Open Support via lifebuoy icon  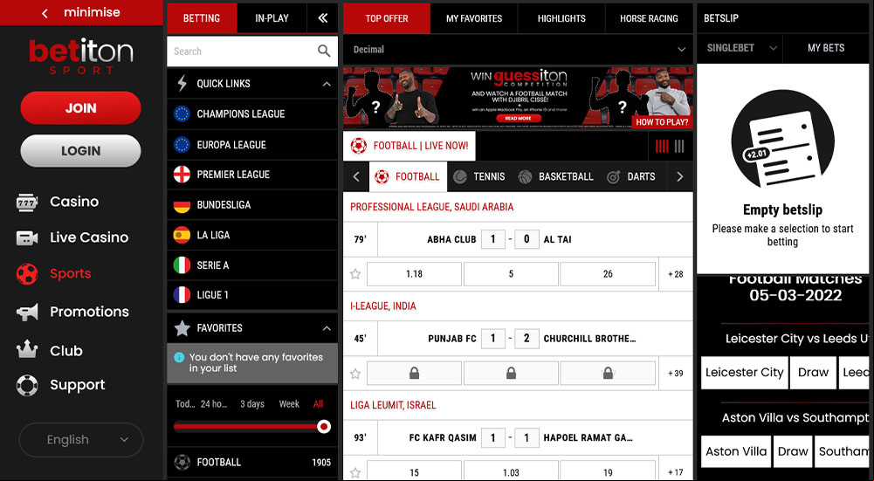27,385
